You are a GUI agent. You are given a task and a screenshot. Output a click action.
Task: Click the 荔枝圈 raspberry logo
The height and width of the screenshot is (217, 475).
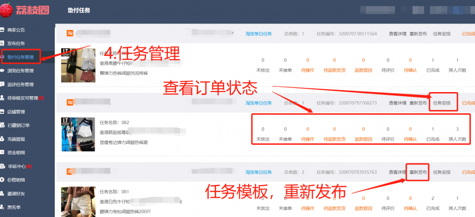6,9
